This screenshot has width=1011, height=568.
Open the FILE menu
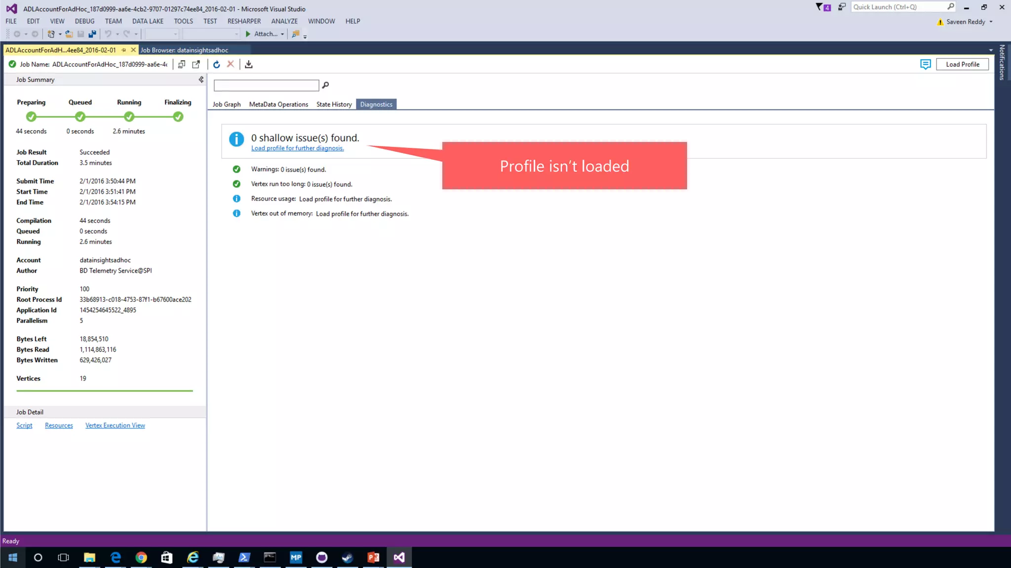point(11,21)
